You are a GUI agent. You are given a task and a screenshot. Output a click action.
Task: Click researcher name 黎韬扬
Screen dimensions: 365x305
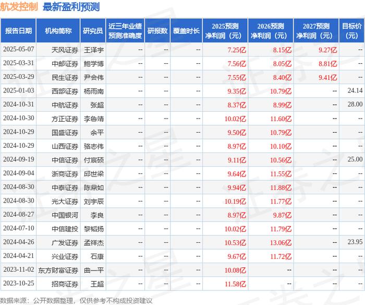[94, 229]
